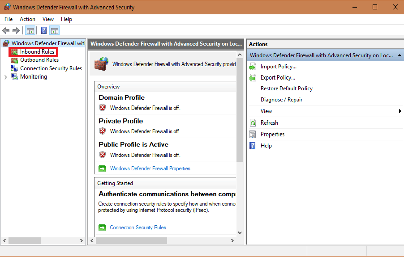Click Export Policy... action

[278, 78]
